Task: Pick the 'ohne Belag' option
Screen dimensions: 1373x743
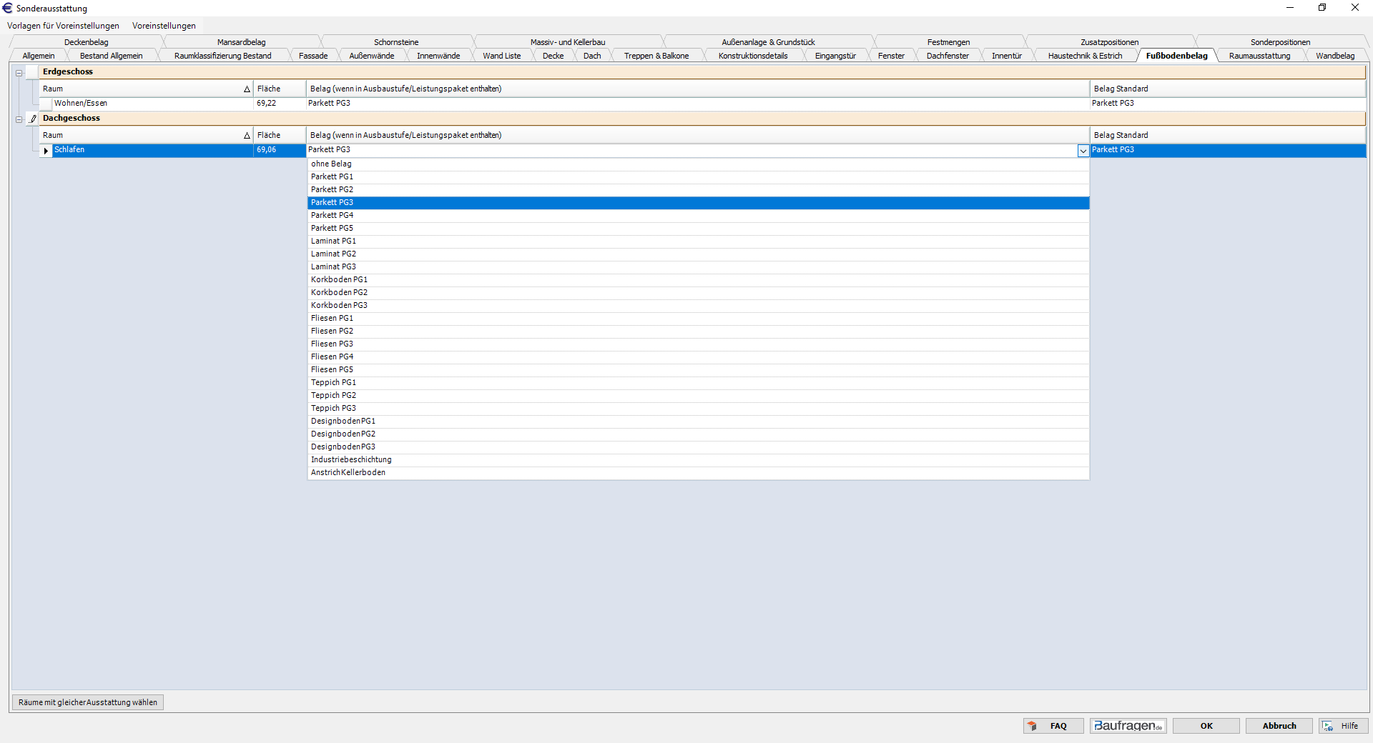Action: pos(331,164)
